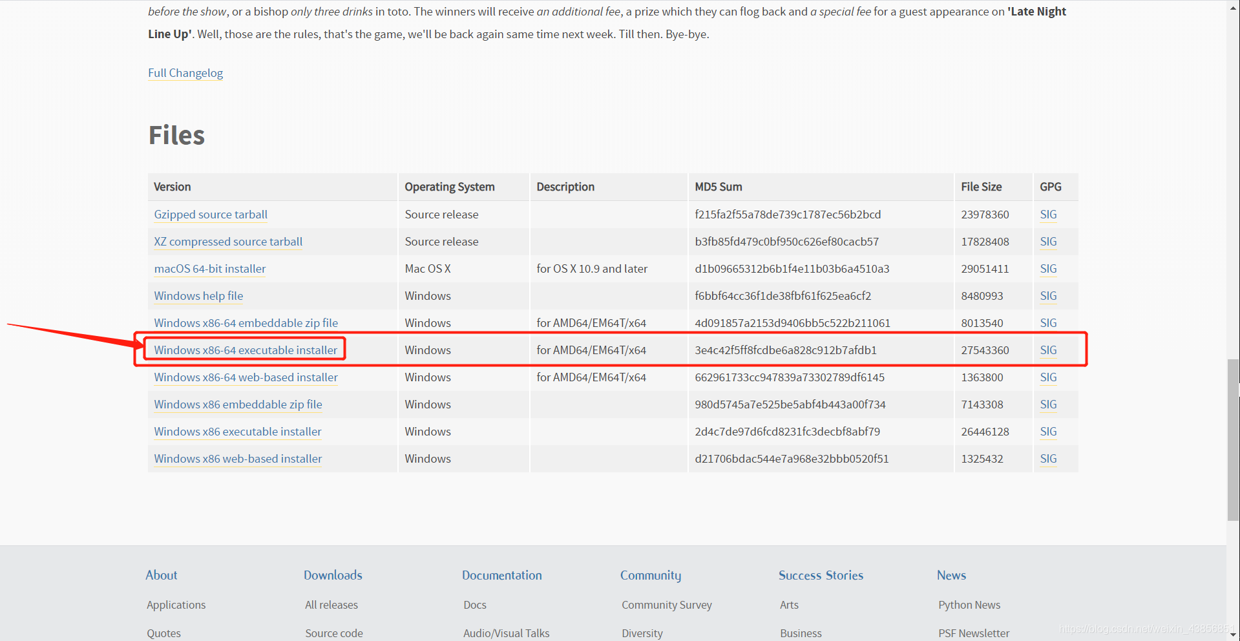Download XZ compressed source tarball
The image size is (1240, 641).
coord(228,242)
